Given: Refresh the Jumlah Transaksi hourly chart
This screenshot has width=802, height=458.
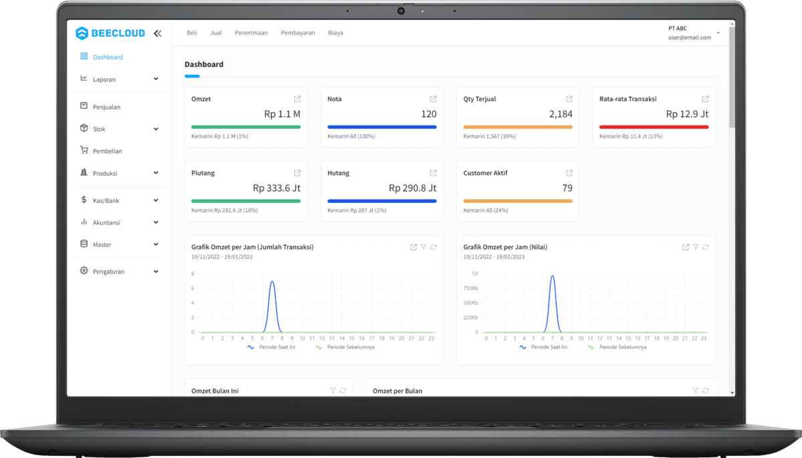Looking at the screenshot, I should point(433,247).
